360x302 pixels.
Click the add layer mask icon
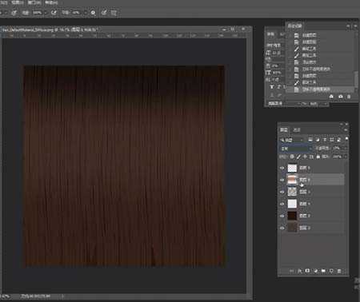(x=307, y=271)
